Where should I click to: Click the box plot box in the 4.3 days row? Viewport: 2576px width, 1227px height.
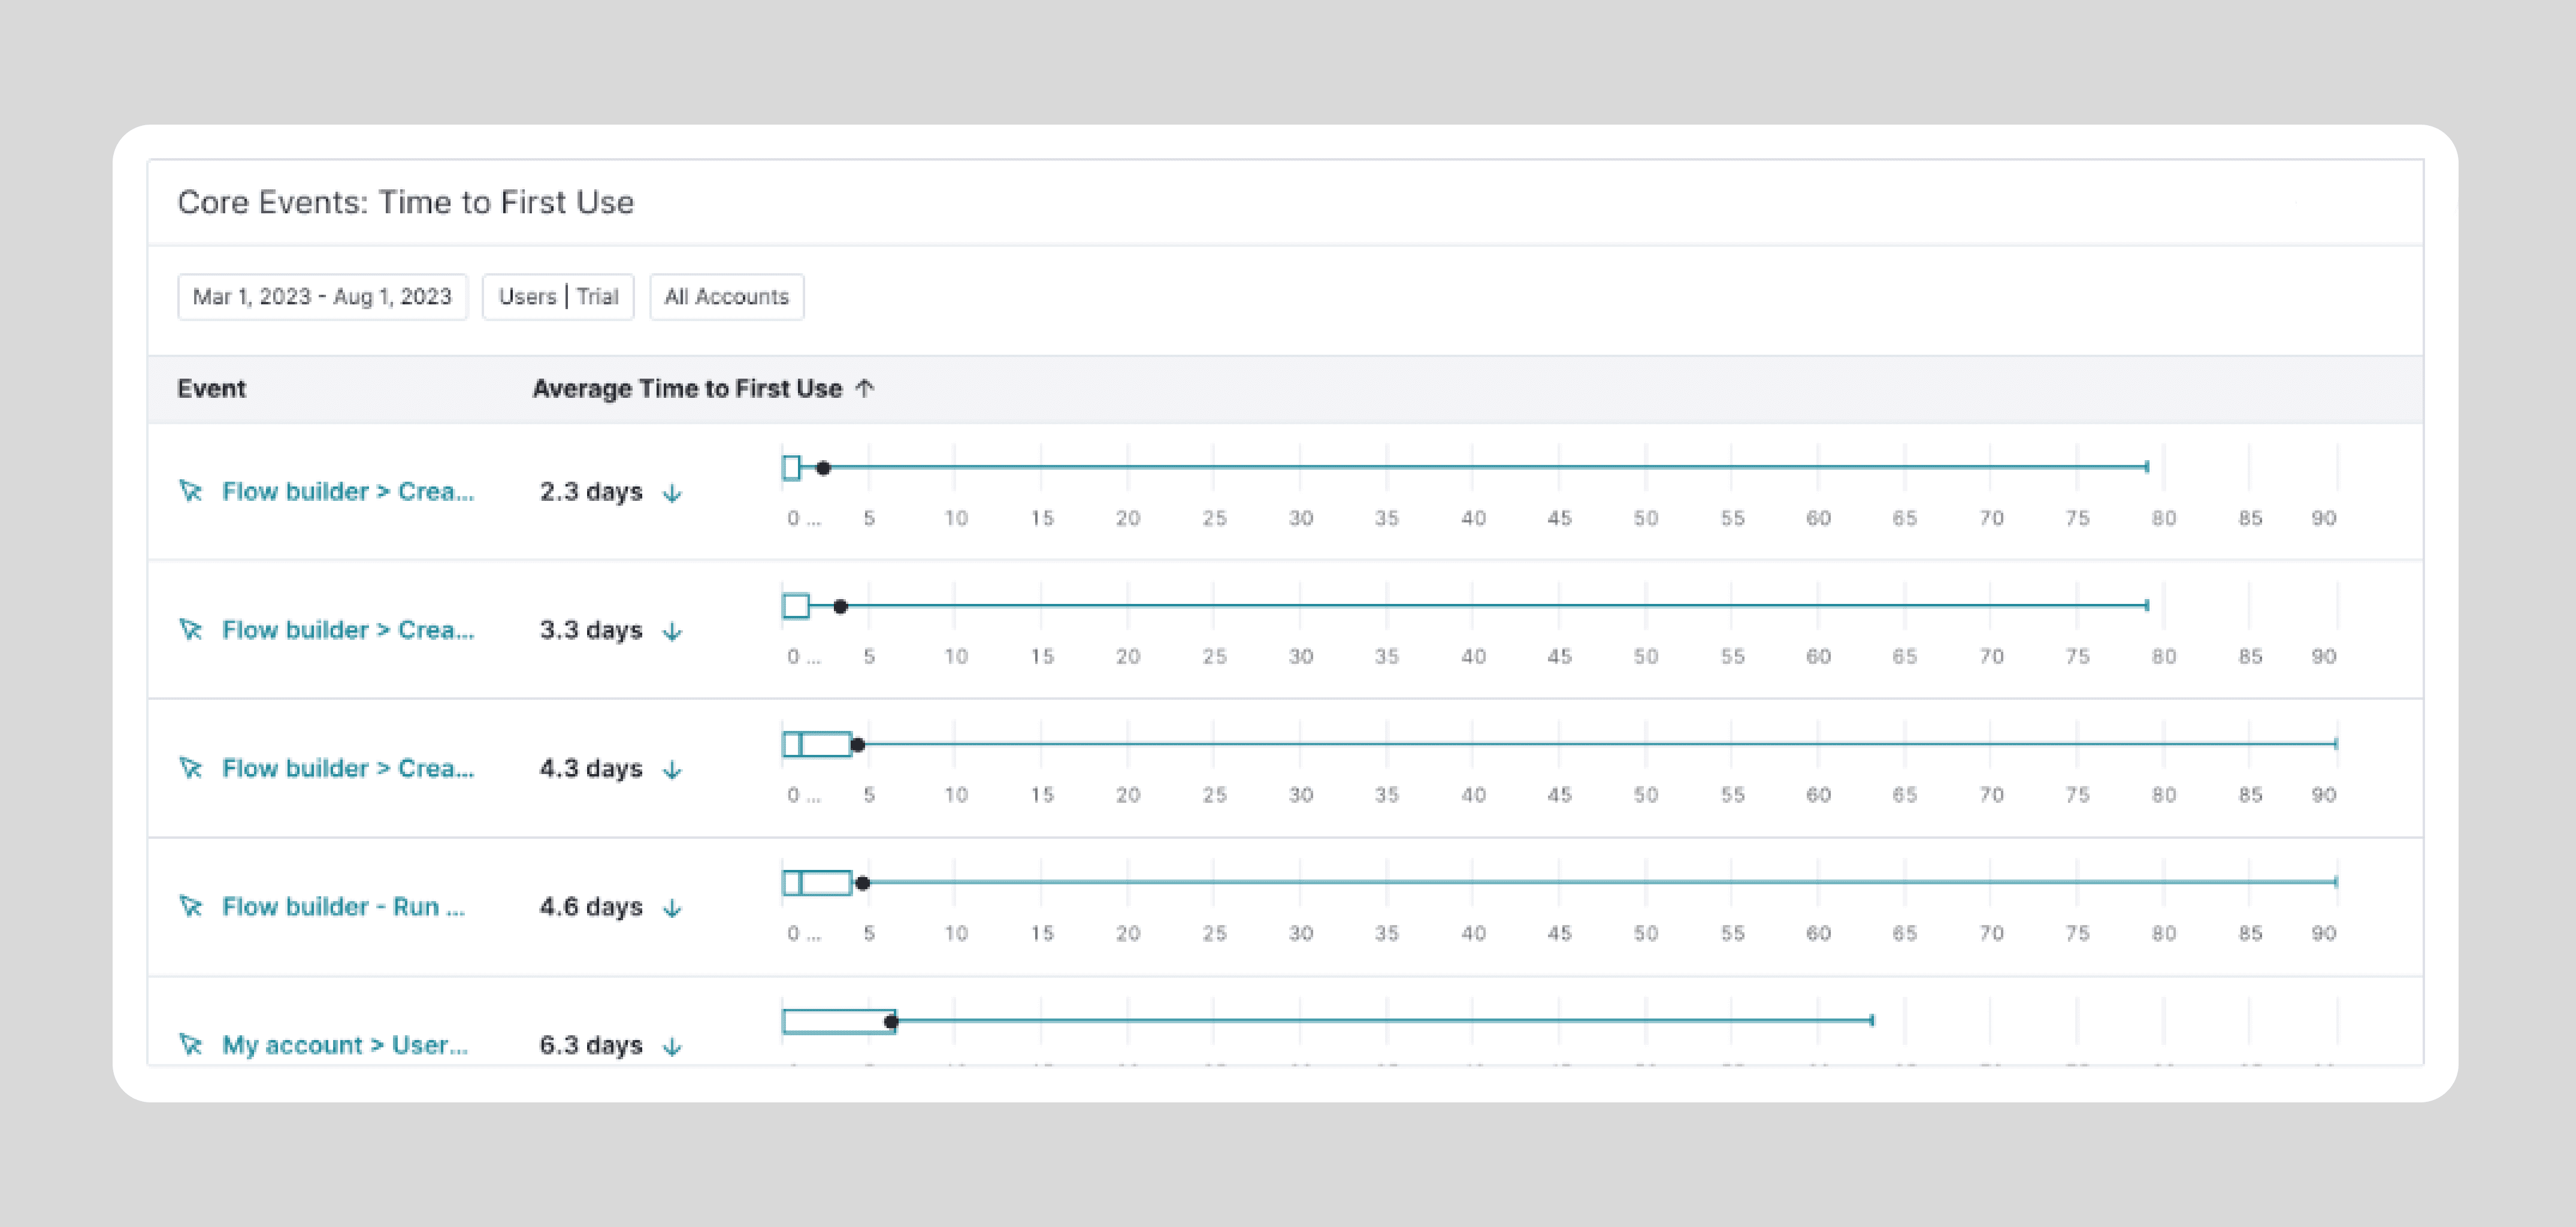click(817, 744)
